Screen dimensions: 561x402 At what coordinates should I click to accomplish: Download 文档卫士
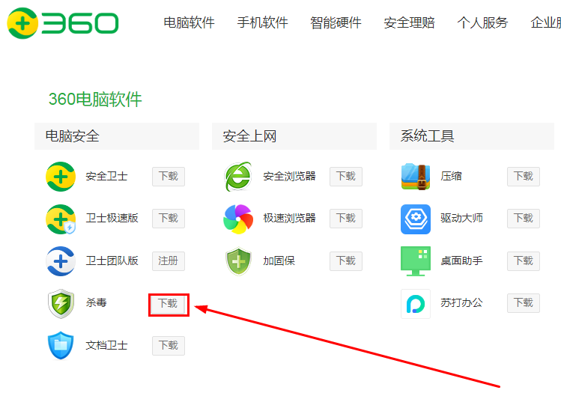[x=169, y=346]
